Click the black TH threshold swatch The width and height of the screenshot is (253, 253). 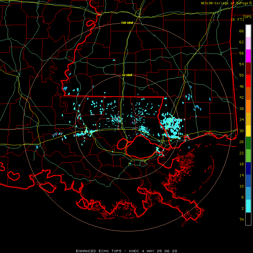point(248,219)
